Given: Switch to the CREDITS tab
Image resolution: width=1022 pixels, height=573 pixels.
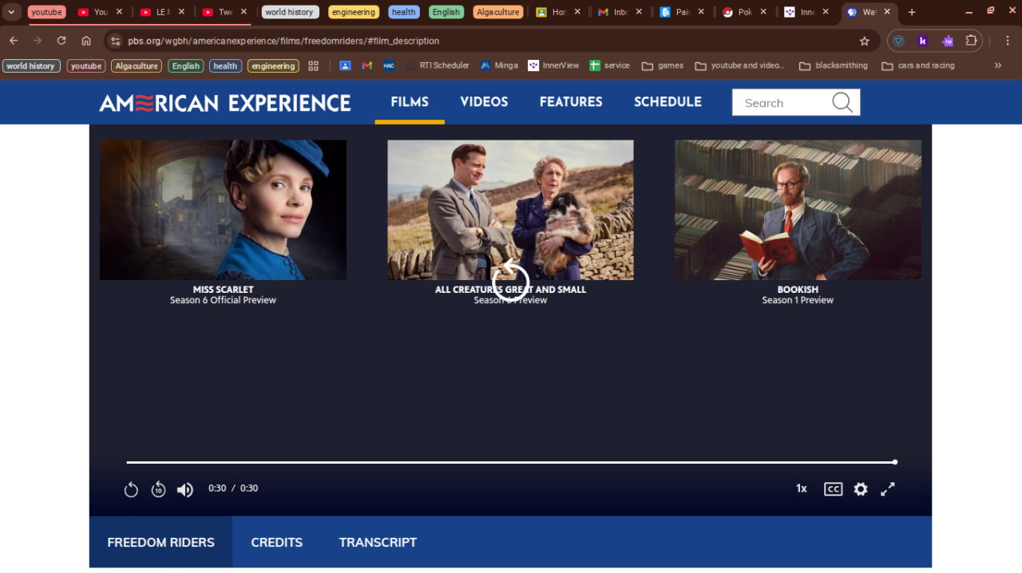Looking at the screenshot, I should click(x=276, y=542).
